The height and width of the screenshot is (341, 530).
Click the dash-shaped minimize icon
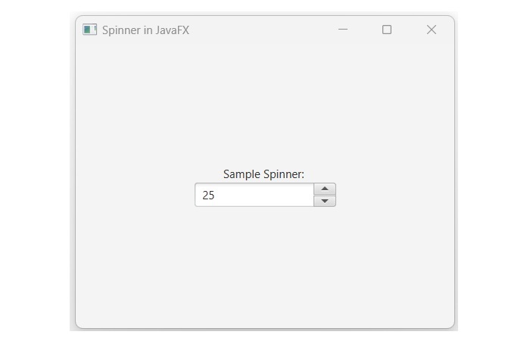(x=343, y=30)
